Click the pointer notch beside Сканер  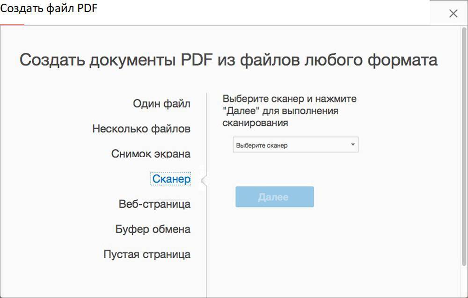point(204,179)
